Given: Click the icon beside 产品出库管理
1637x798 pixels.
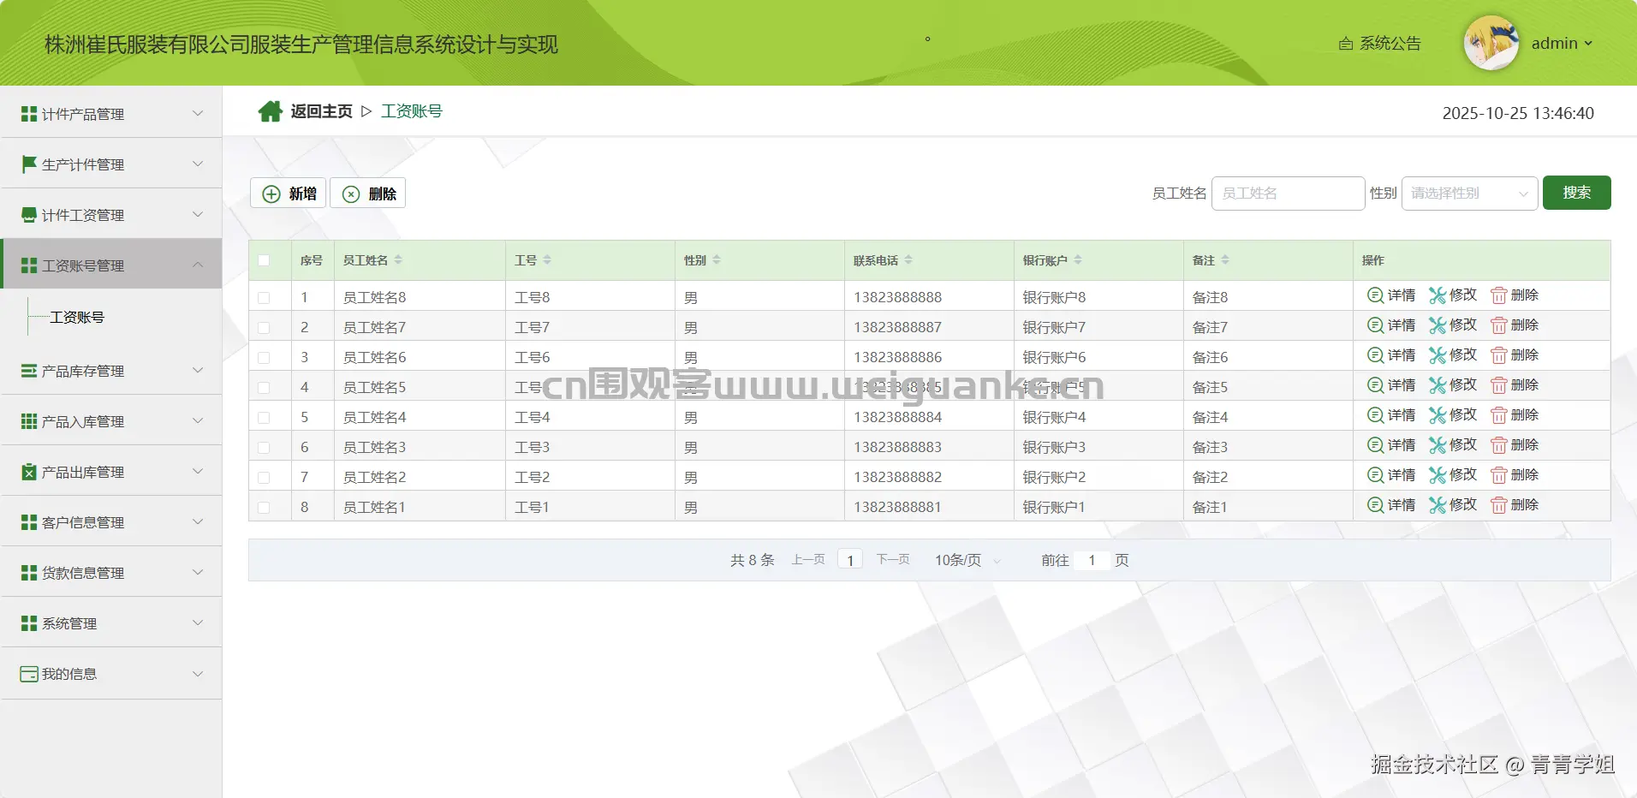Looking at the screenshot, I should (29, 472).
